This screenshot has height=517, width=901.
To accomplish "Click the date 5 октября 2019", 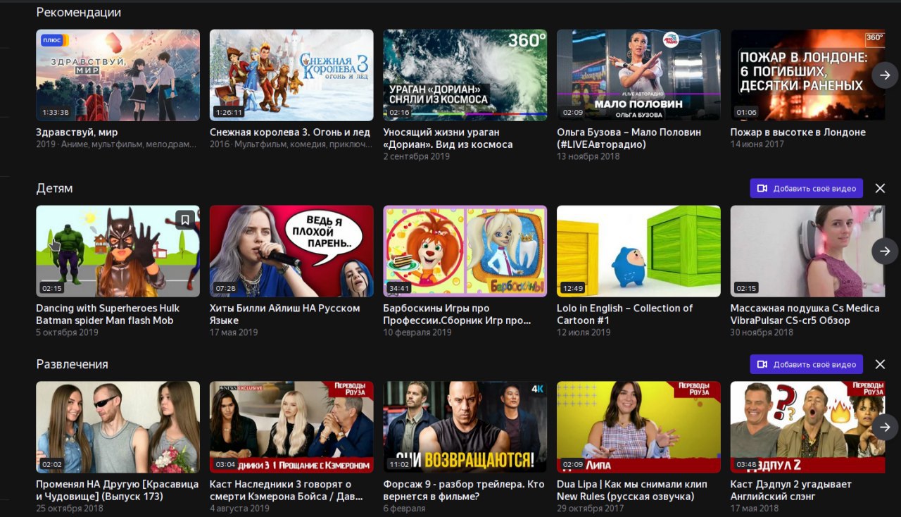I will 67,332.
